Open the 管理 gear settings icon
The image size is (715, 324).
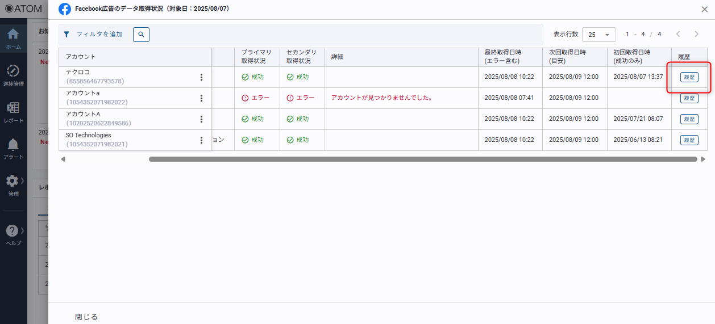point(12,181)
